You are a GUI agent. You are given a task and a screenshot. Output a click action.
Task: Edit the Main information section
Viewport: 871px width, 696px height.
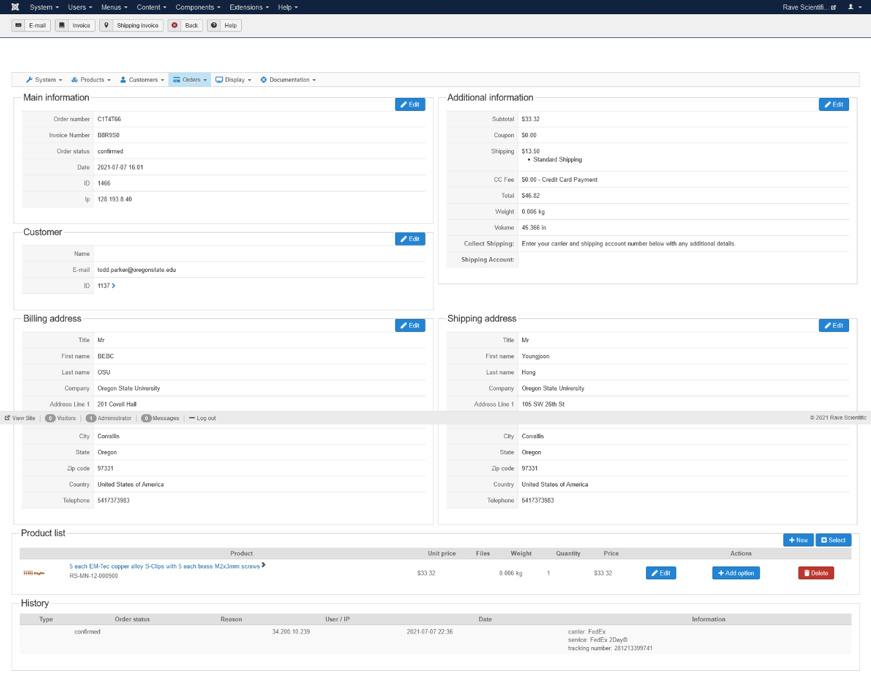click(x=410, y=104)
